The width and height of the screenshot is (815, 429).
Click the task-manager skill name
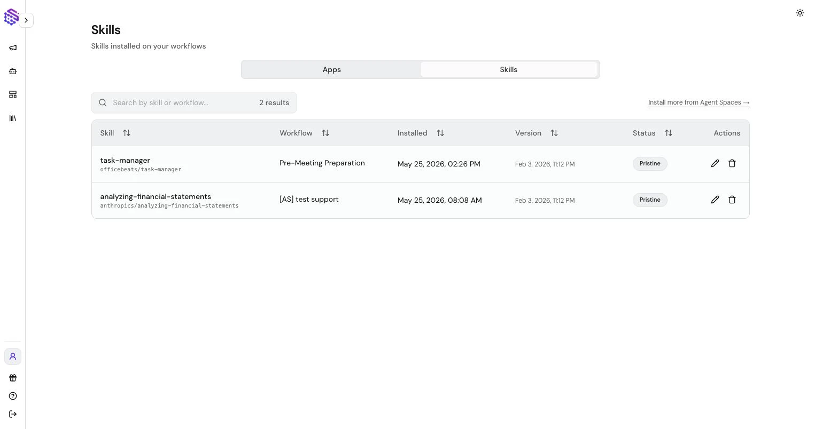(125, 160)
